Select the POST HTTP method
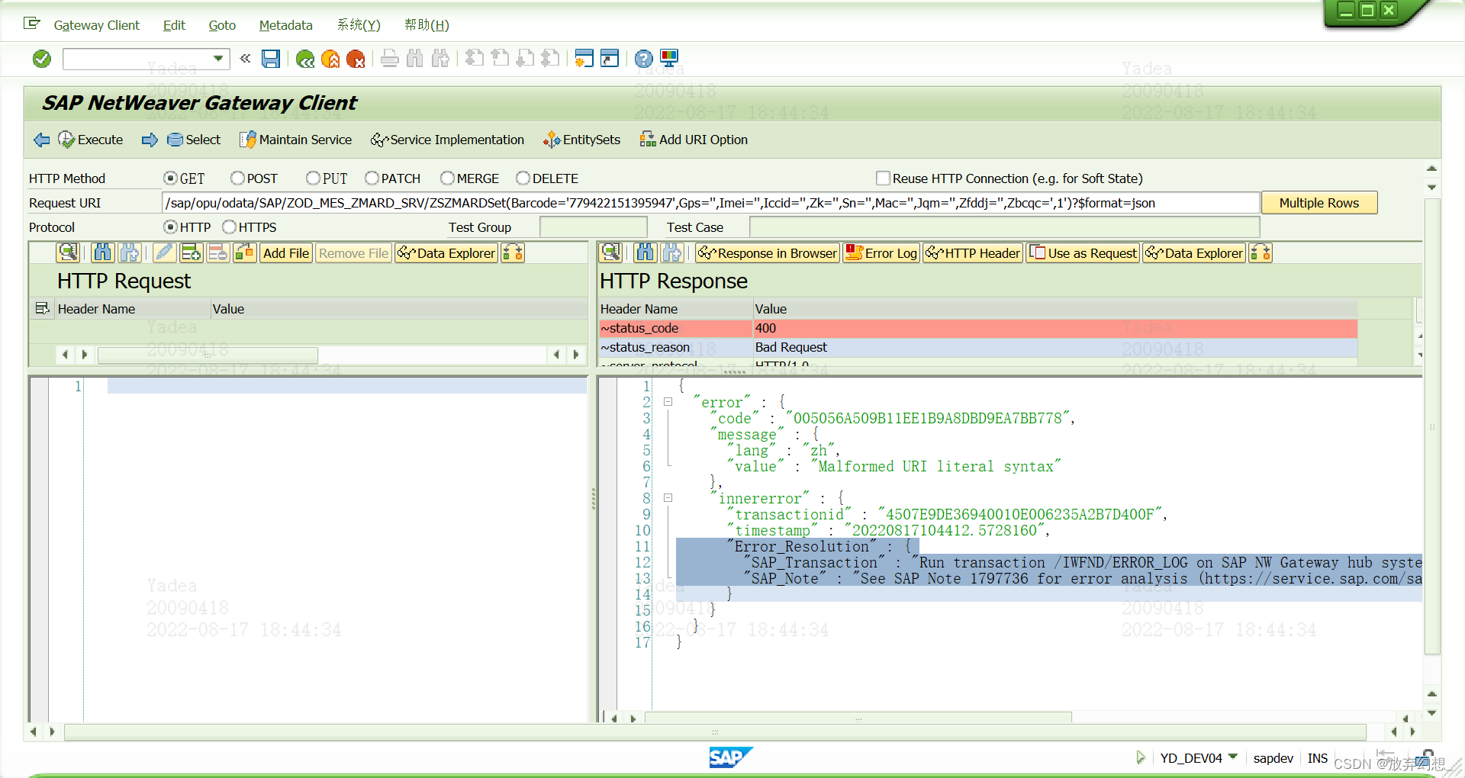Image resolution: width=1465 pixels, height=778 pixels. click(x=237, y=178)
